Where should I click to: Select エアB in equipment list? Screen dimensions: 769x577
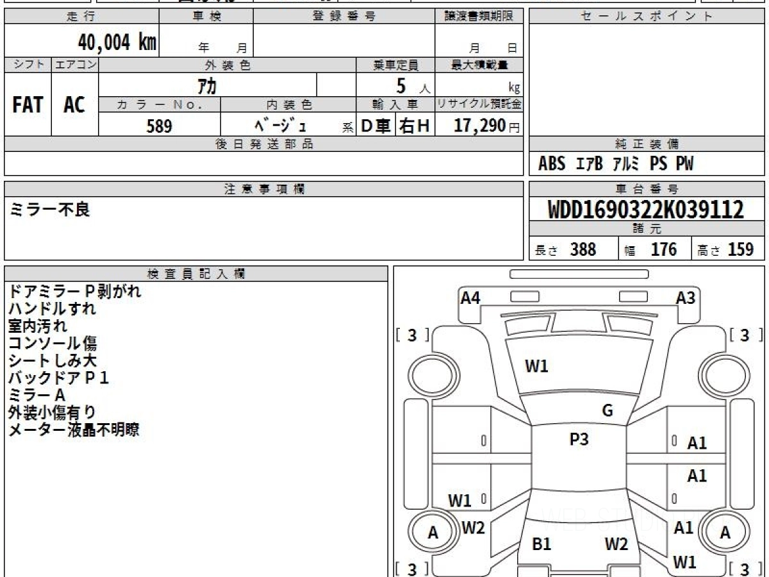tap(590, 164)
